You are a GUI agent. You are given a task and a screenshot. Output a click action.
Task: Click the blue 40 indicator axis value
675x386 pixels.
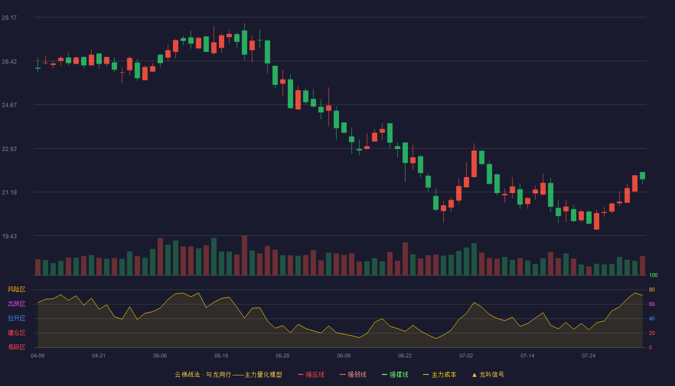pyautogui.click(x=652, y=318)
